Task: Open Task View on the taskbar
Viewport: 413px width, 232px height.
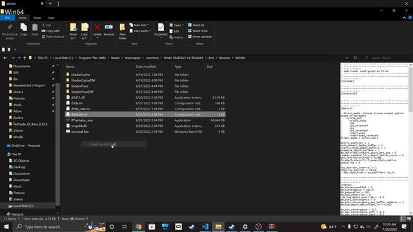Action: coord(125,226)
